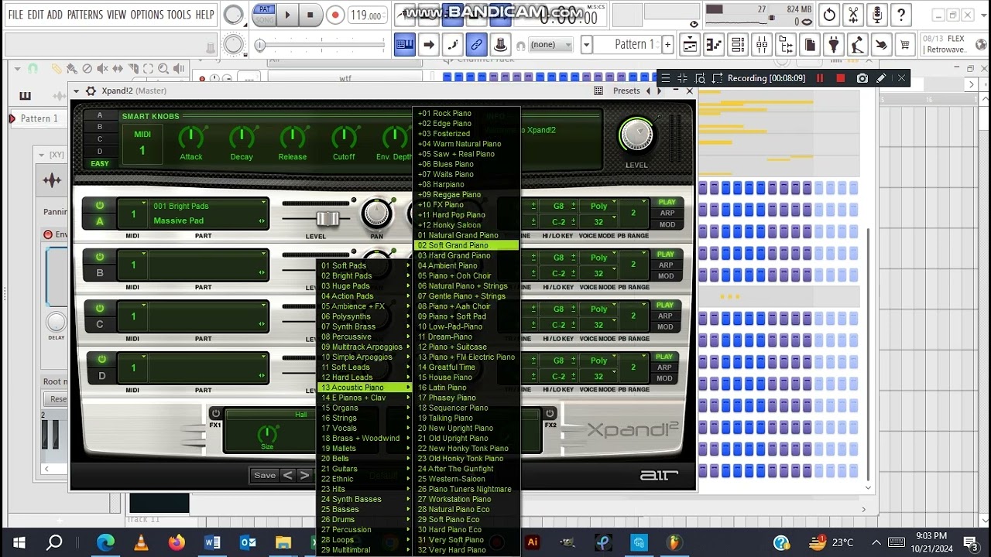991x557 pixels.
Task: Open the channel rack view icon
Action: pos(738,45)
